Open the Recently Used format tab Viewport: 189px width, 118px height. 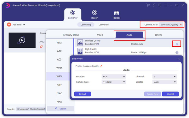[x=71, y=35]
